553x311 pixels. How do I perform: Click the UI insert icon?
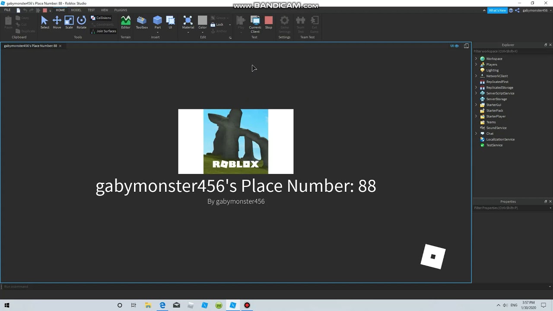pyautogui.click(x=170, y=20)
